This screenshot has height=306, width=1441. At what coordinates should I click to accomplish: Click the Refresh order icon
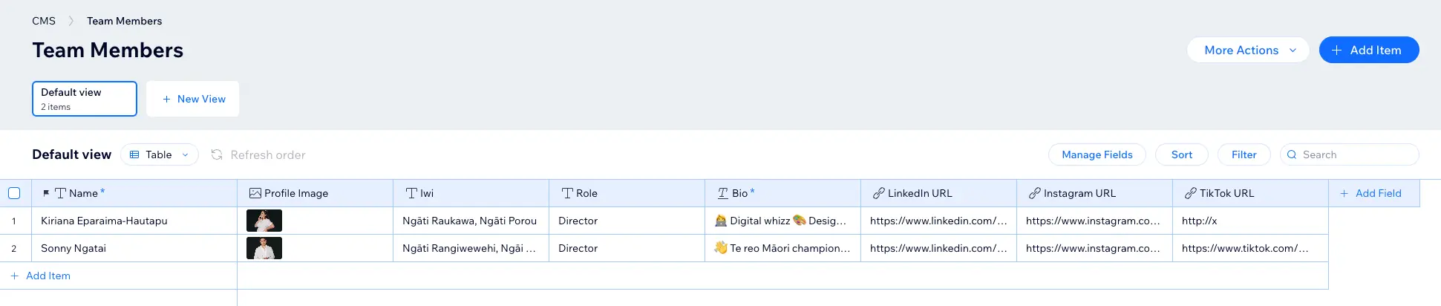coord(217,154)
